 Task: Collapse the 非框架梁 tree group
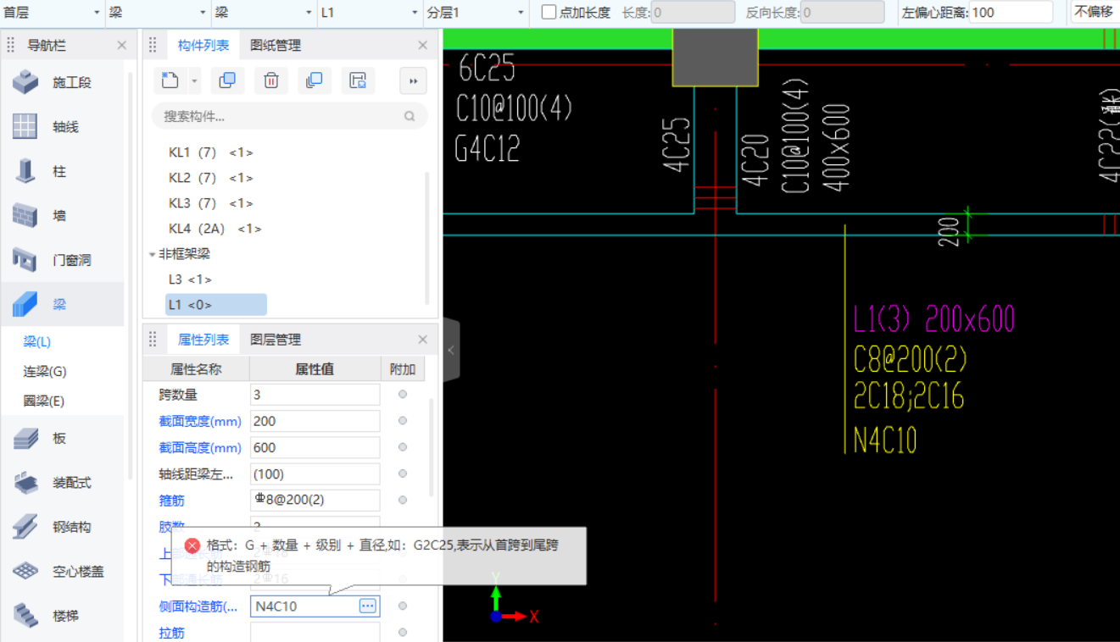(x=153, y=254)
